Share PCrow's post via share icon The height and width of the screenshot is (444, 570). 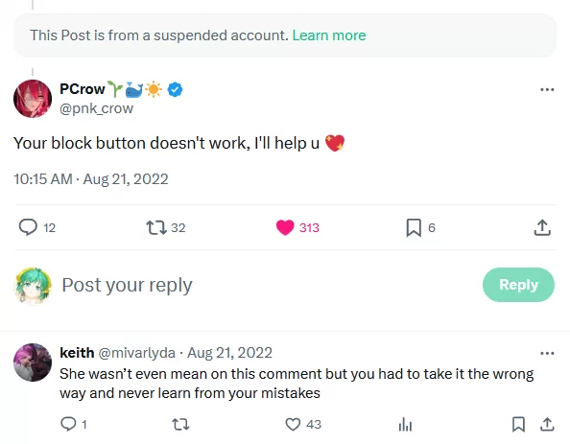[x=542, y=227]
